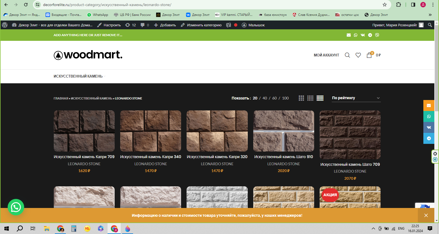Show 60 products per page

click(x=274, y=98)
